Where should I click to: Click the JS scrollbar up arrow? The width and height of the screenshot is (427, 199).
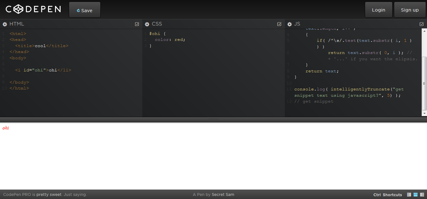pos(424,31)
